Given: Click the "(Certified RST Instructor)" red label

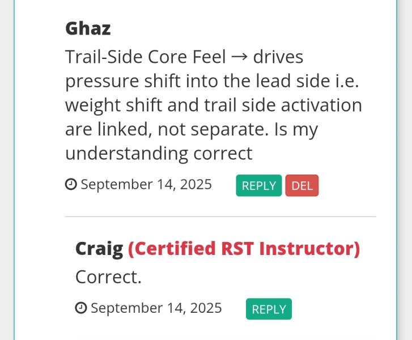Looking at the screenshot, I should 244,249.
